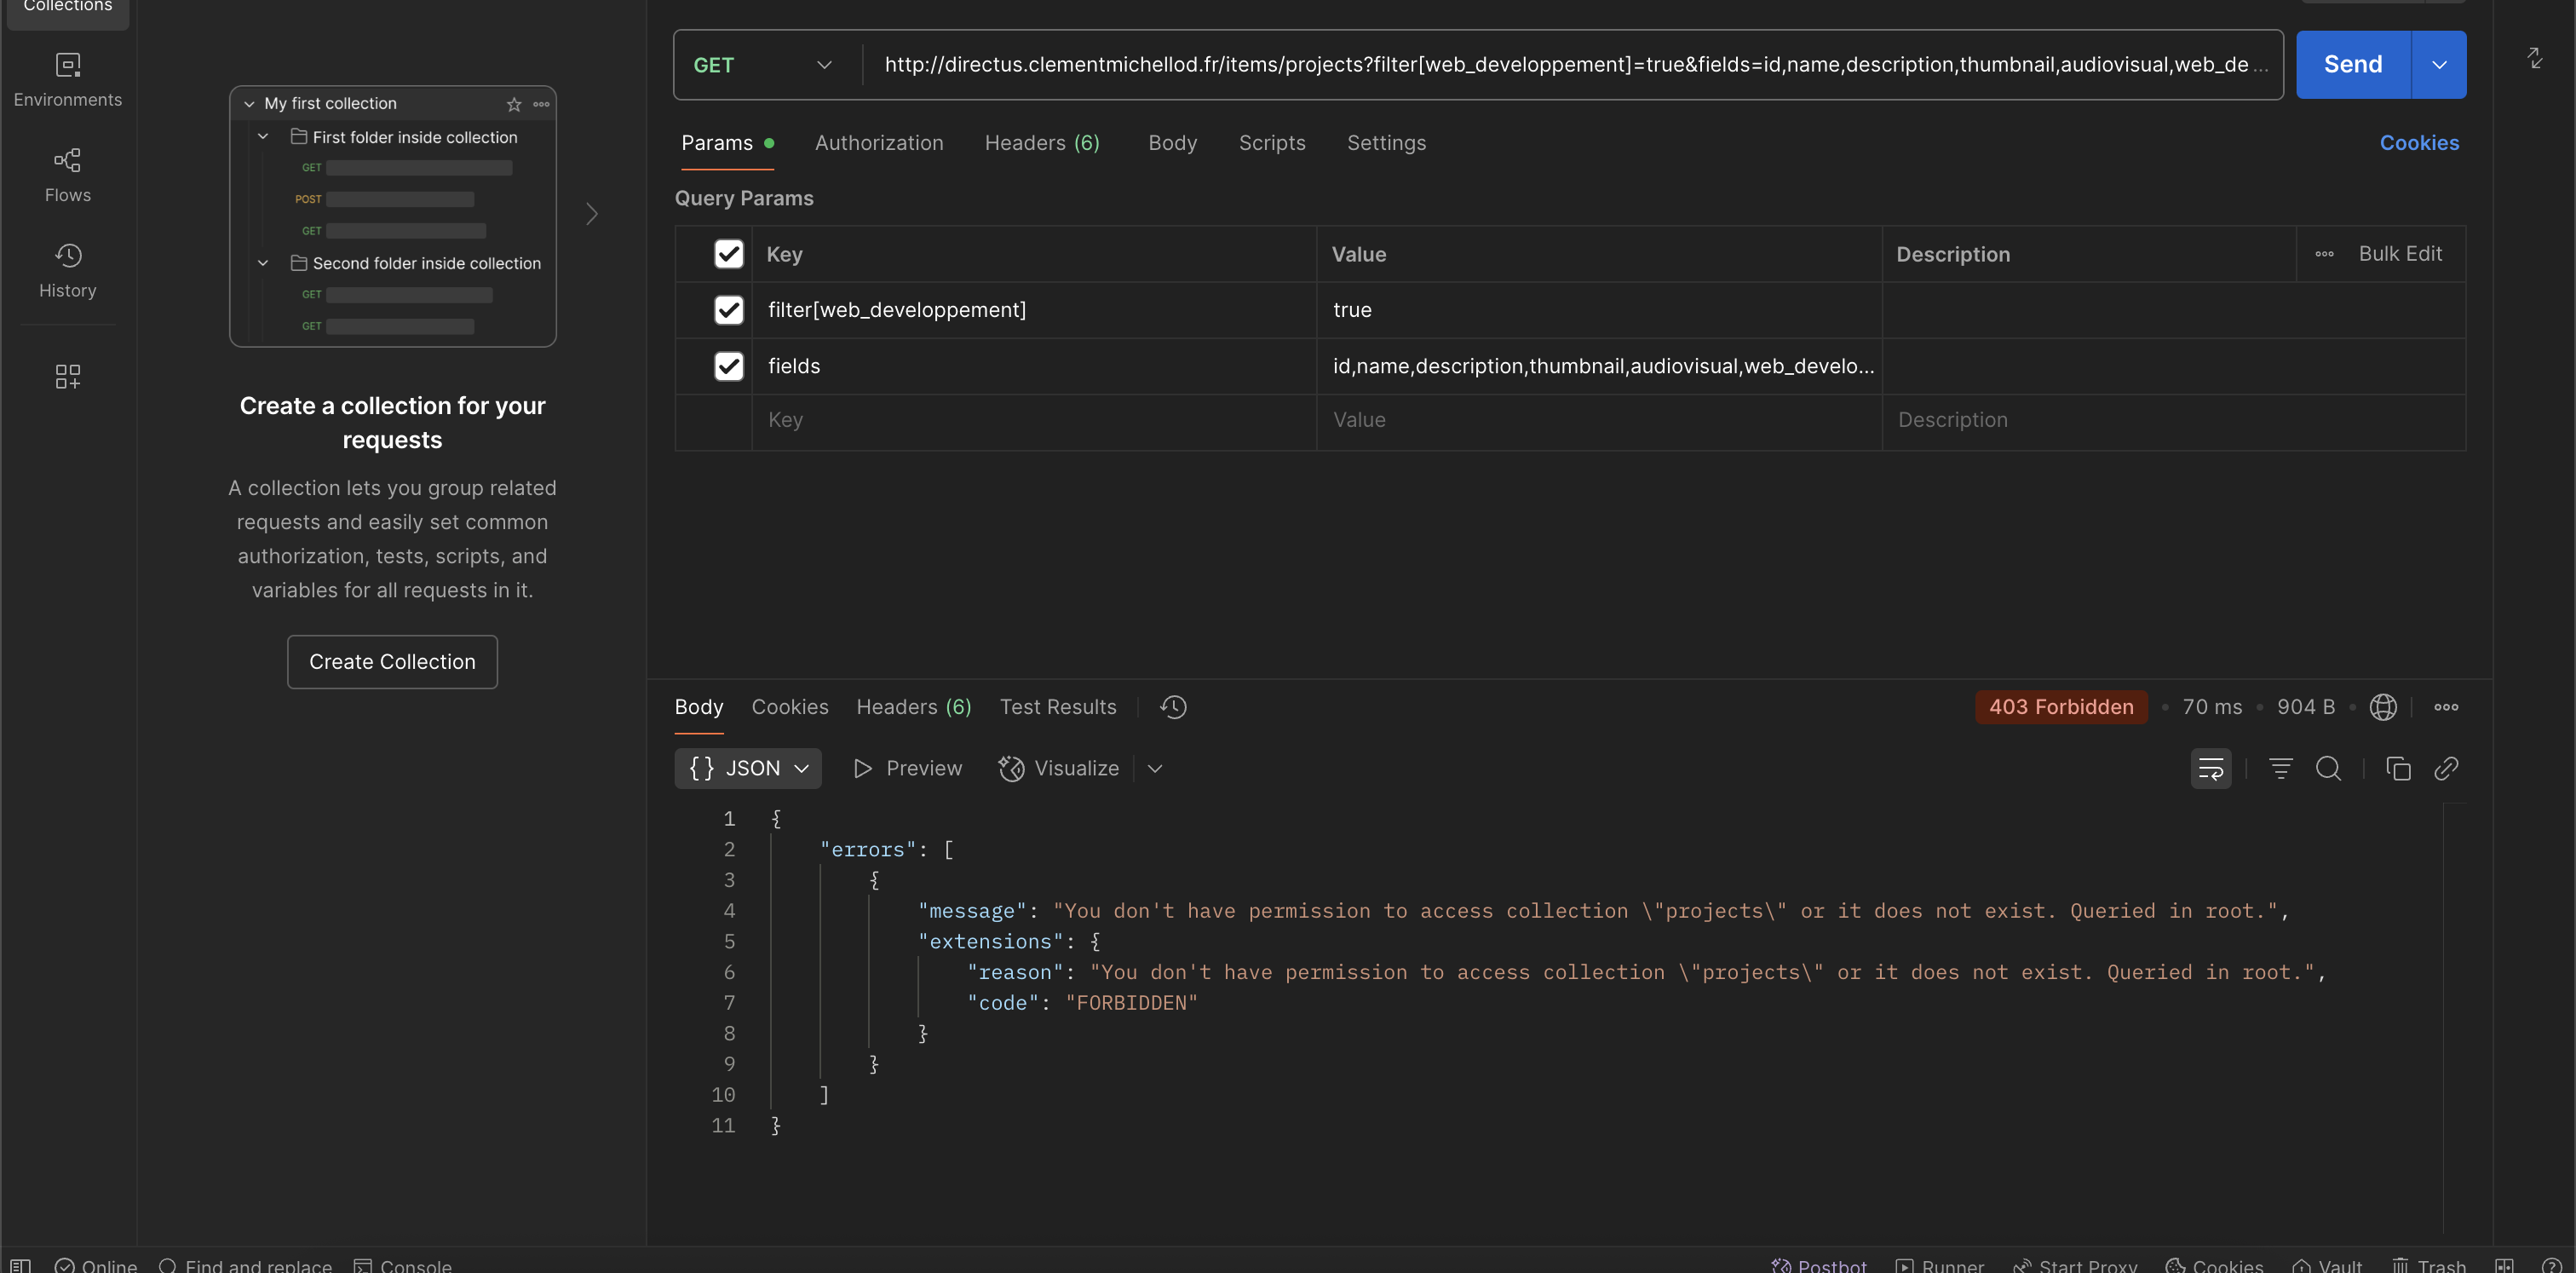
Task: Open the Send button options arrow
Action: (x=2439, y=65)
